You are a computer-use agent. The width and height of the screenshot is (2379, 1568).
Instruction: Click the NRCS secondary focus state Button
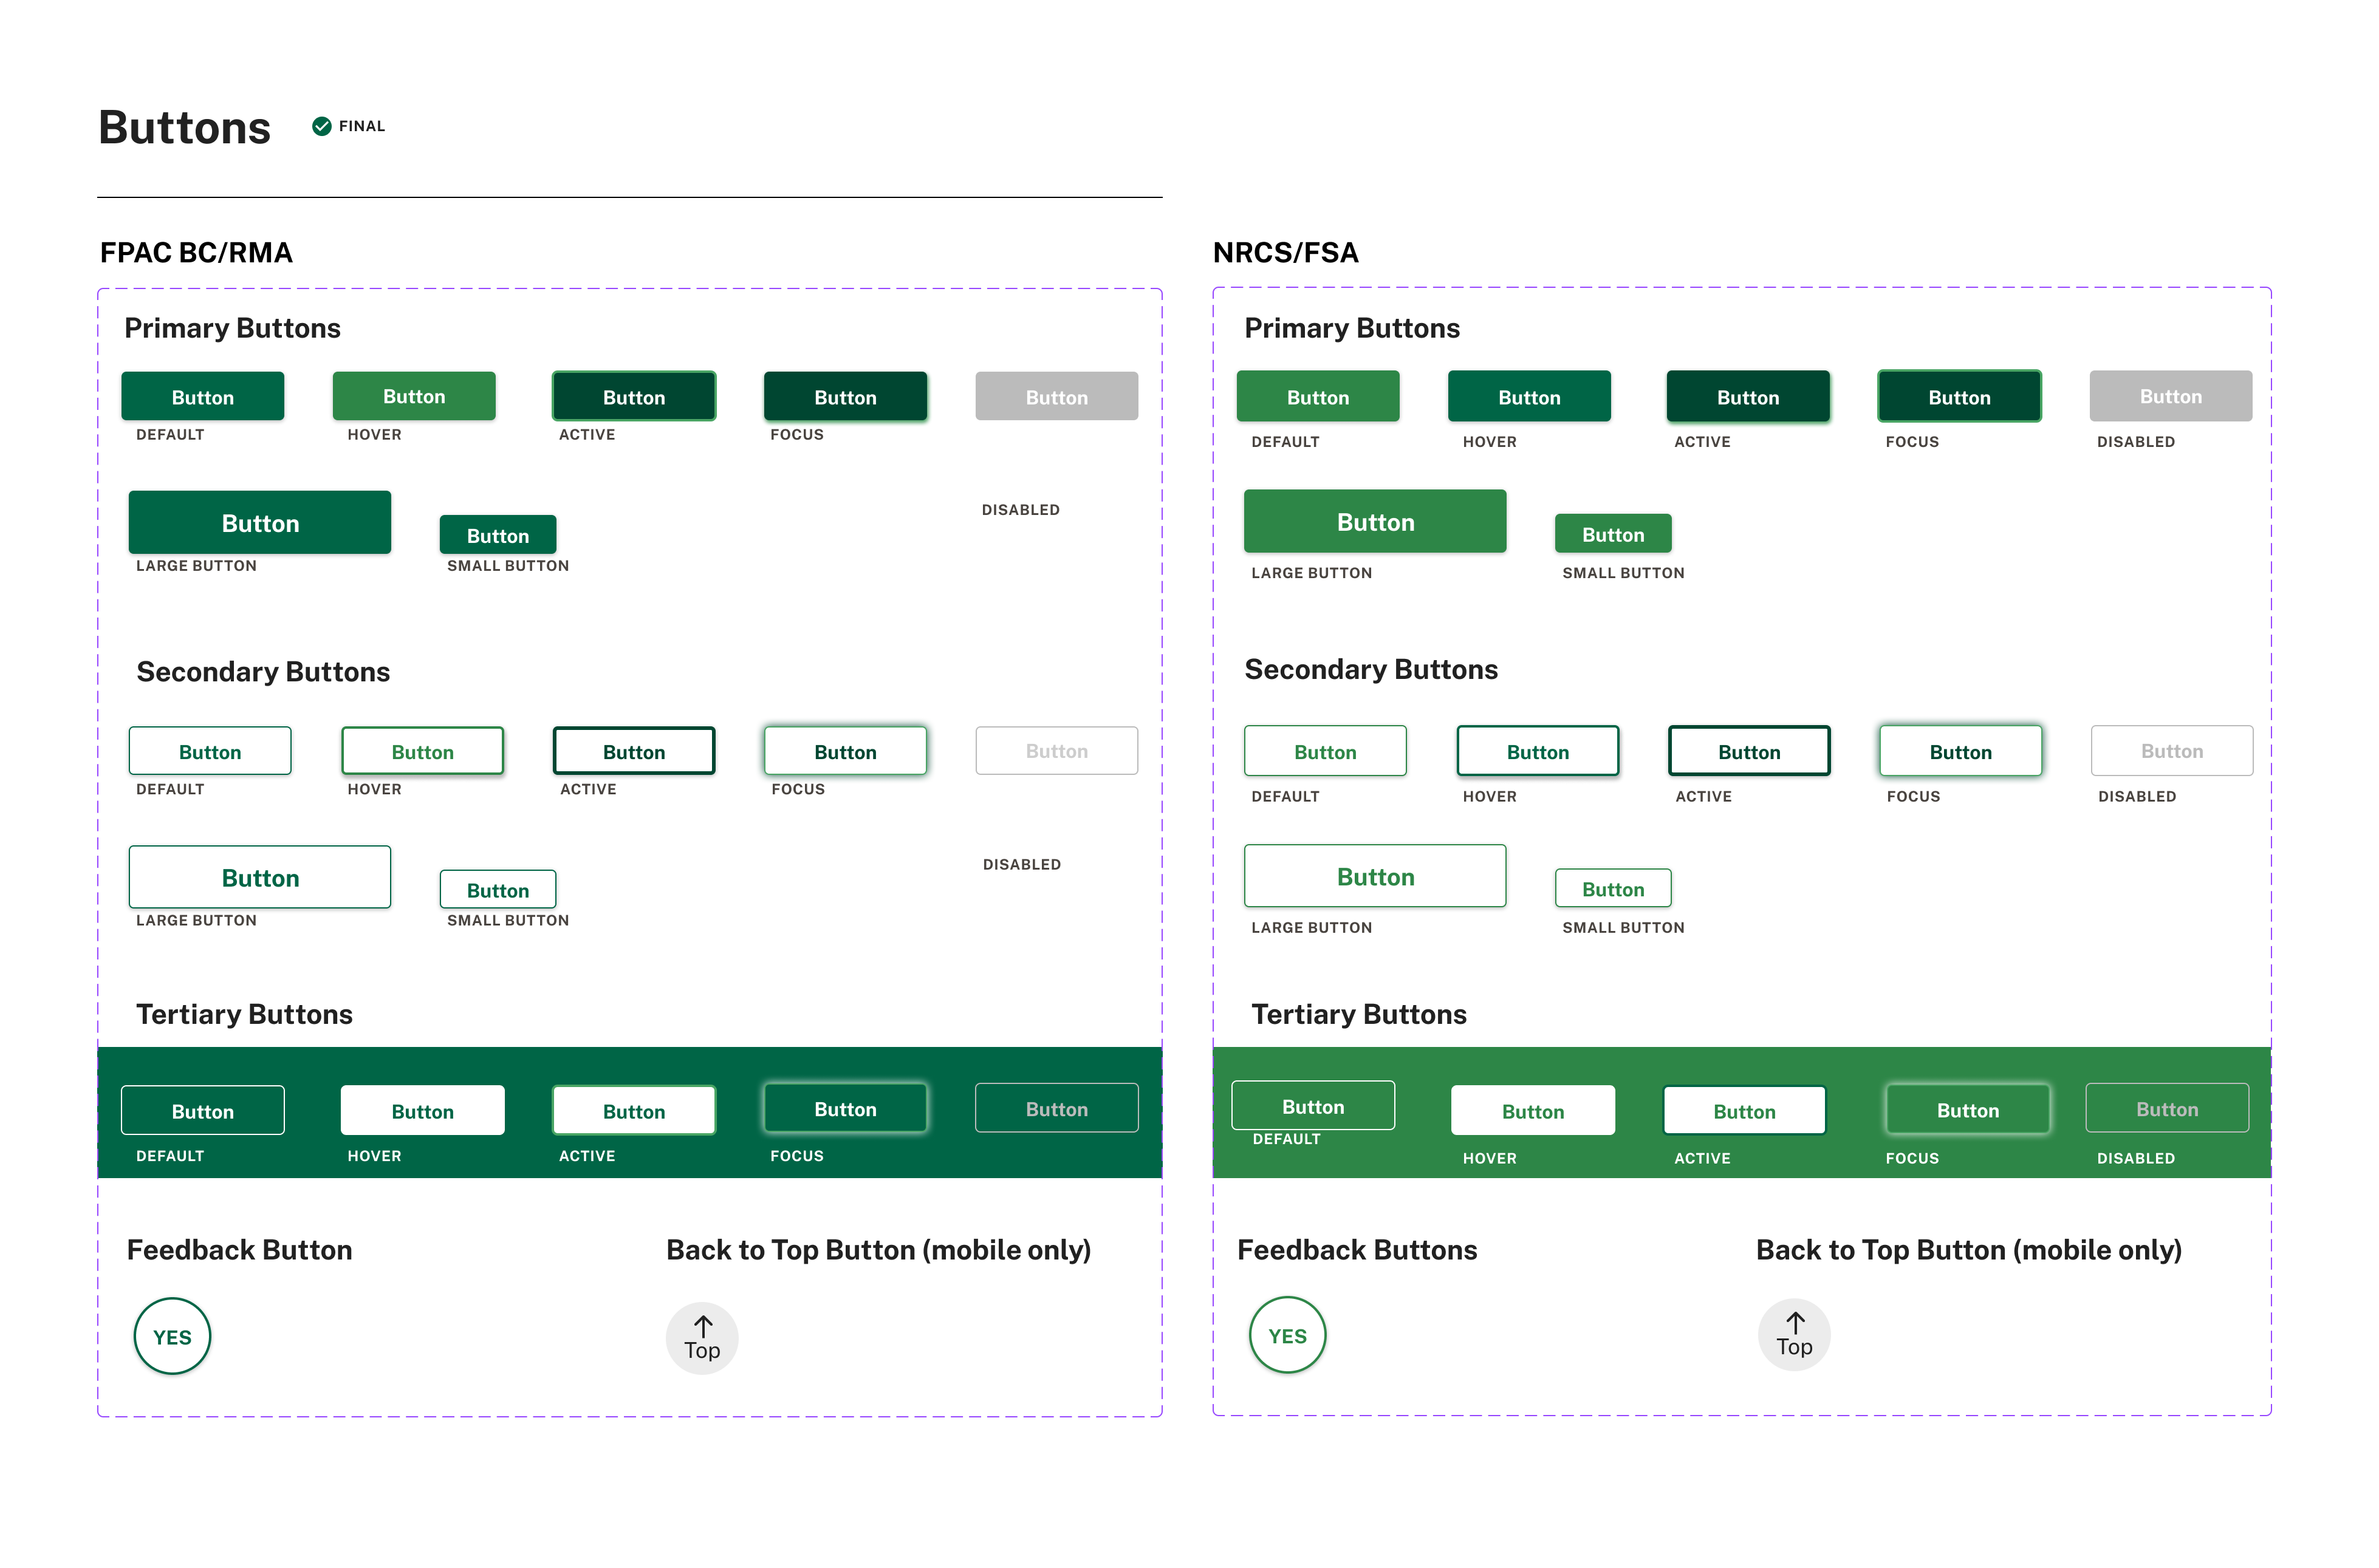click(1960, 751)
